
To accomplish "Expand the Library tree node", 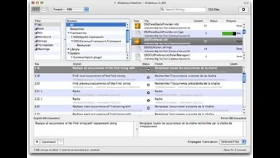I will pos(69,49).
